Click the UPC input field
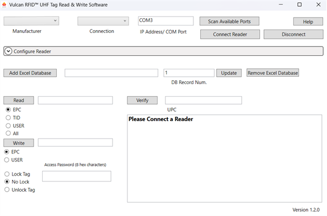Screen dimensions: 327x216 (x=204, y=100)
